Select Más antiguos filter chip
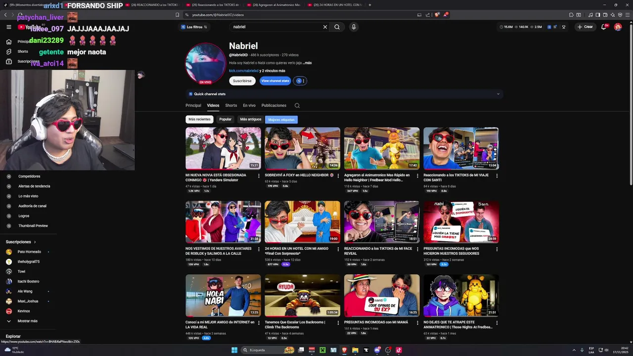 tap(251, 119)
